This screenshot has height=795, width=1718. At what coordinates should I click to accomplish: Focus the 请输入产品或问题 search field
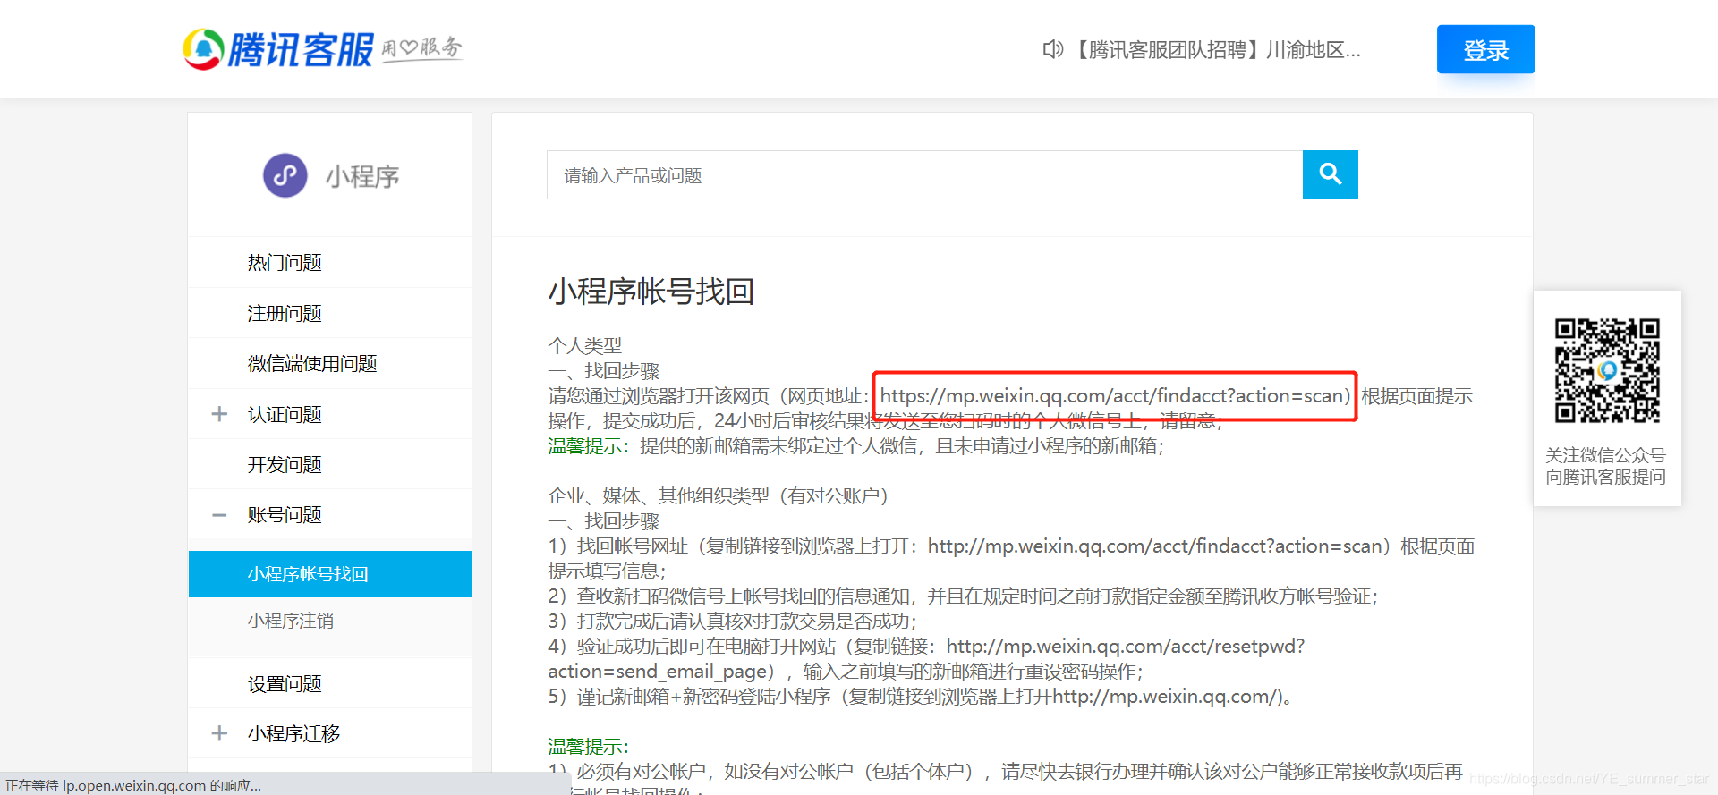[924, 174]
